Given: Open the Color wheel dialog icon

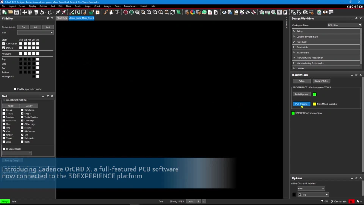Looking at the screenshot, I should [x=193, y=12].
